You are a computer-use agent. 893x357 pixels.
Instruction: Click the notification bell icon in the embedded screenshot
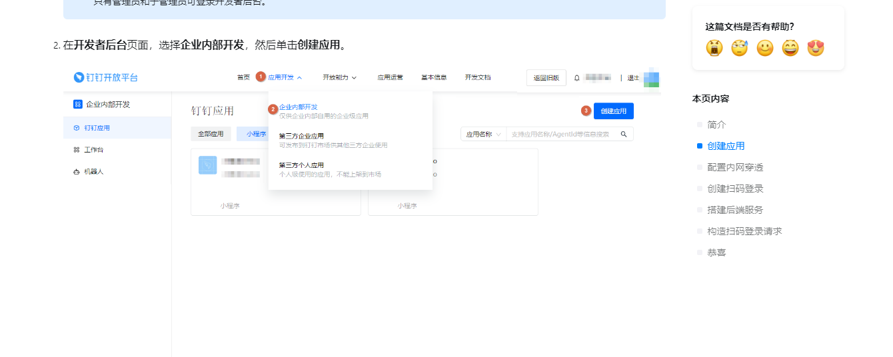click(577, 78)
